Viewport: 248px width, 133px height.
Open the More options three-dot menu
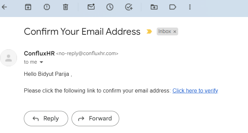[190, 7]
